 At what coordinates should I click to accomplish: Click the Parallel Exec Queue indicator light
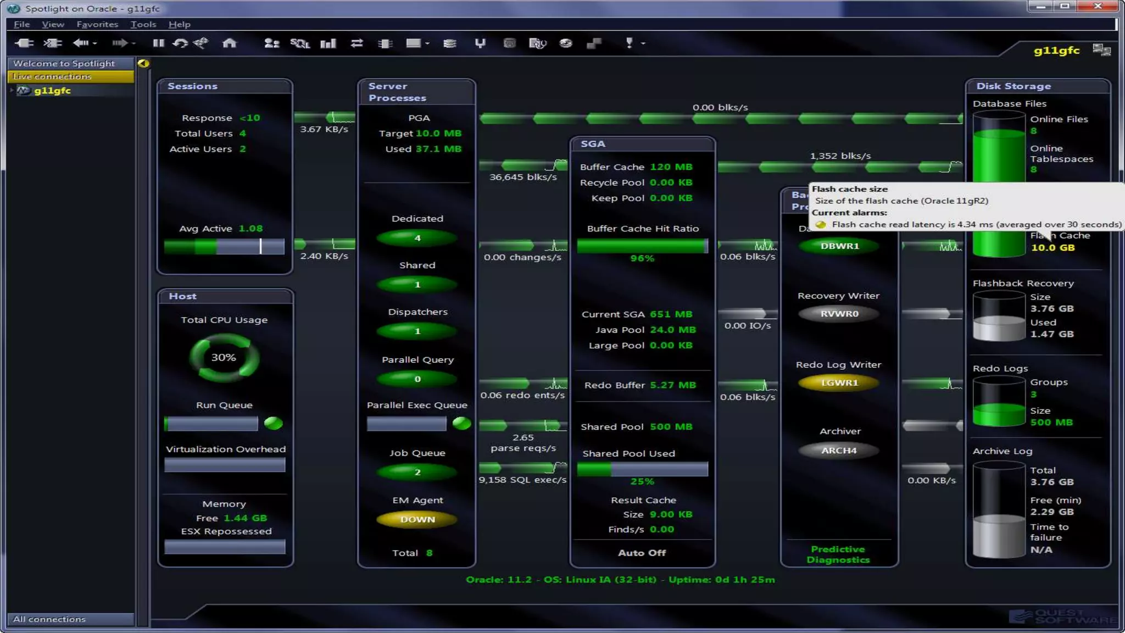tap(461, 423)
